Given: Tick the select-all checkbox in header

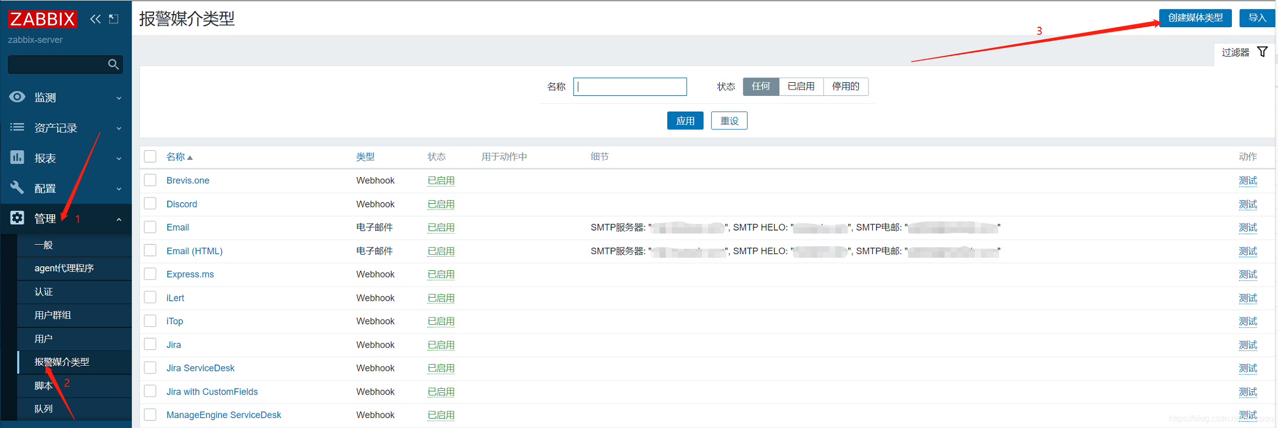Looking at the screenshot, I should pyautogui.click(x=150, y=157).
